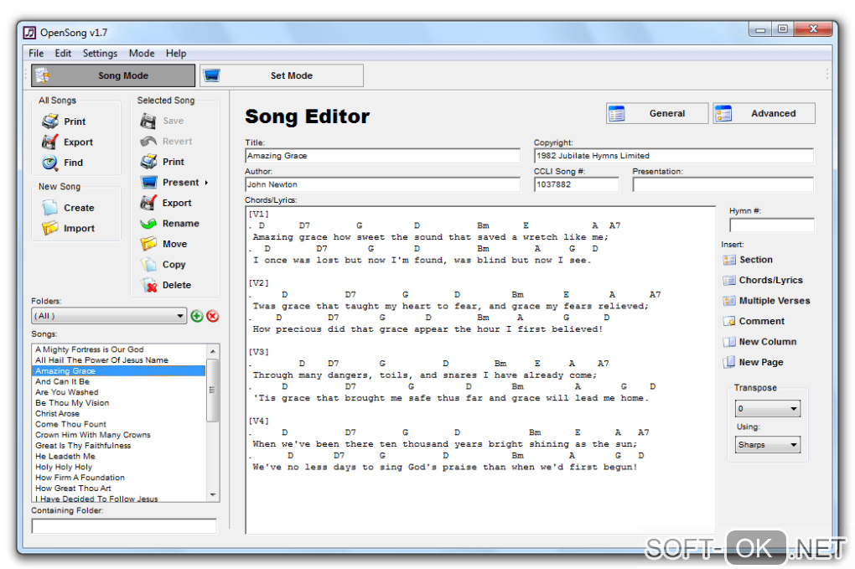This screenshot has width=855, height=569.
Task: Import a song file
Action: coord(68,229)
